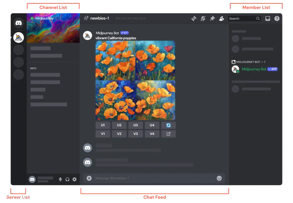This screenshot has width=293, height=203.
Task: Click Midjourney Bot username in message
Action: pyautogui.click(x=107, y=33)
